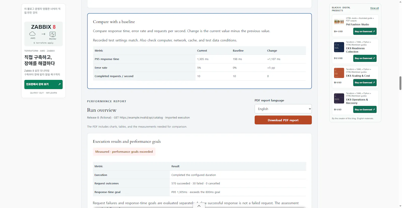
Task: Click the Completed requests / second cell
Action: point(144,76)
